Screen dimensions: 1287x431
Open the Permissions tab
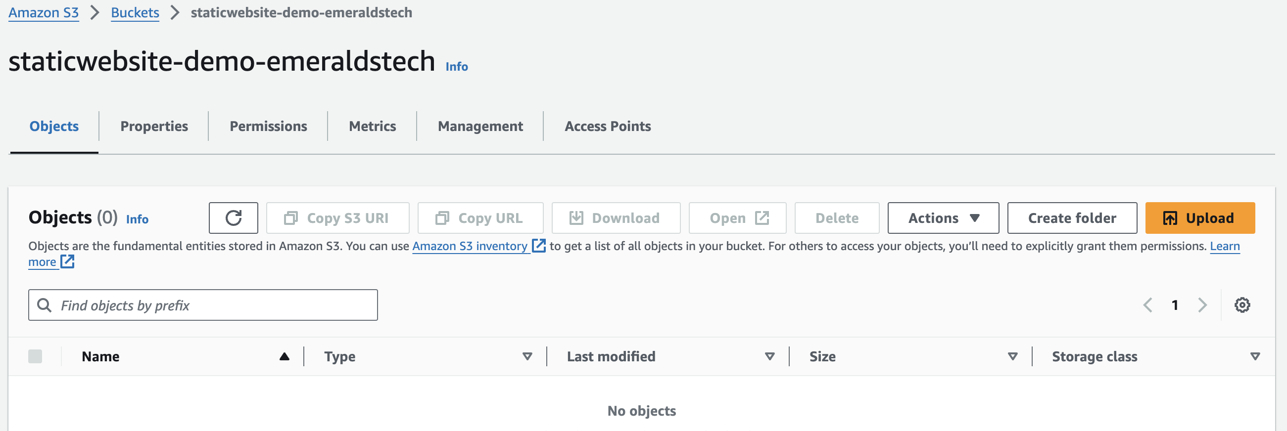tap(268, 126)
